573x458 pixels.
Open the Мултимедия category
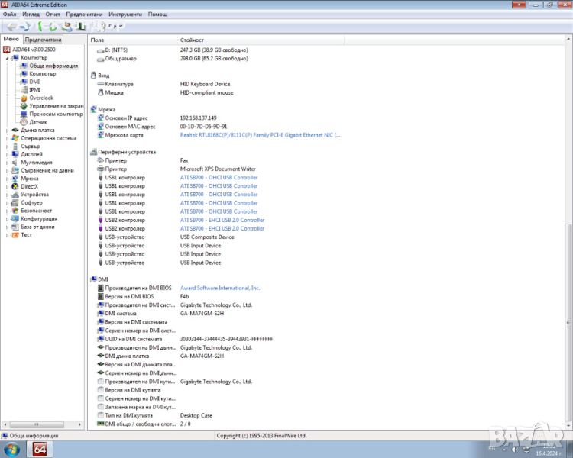[x=36, y=163]
